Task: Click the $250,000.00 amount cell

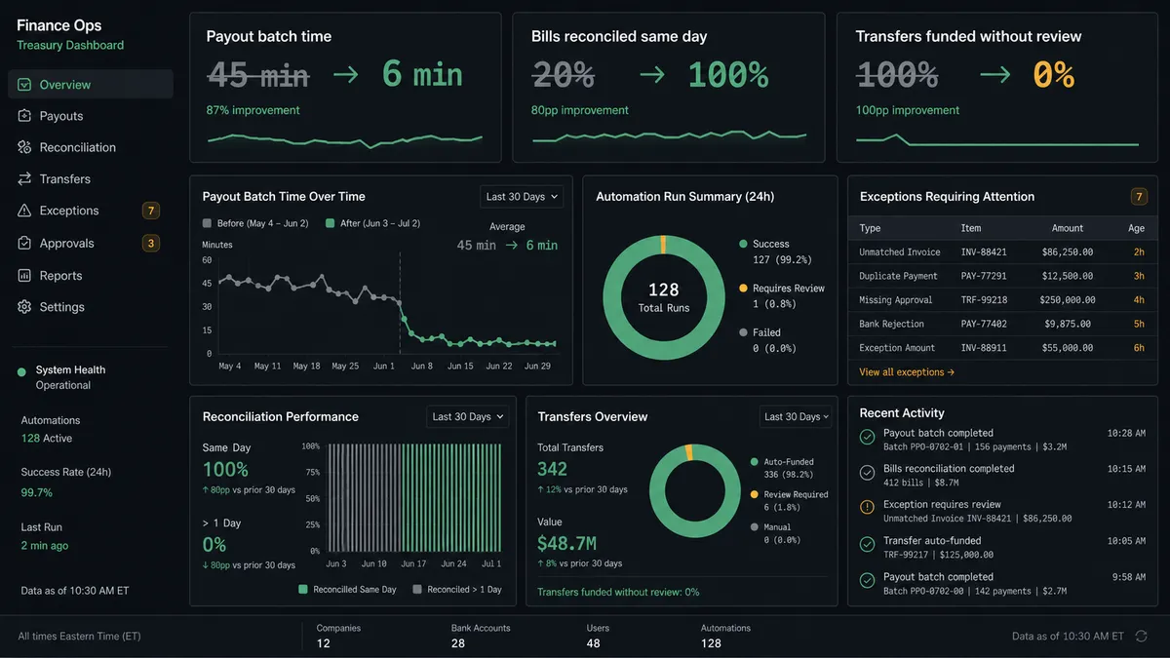Action: (x=1067, y=300)
